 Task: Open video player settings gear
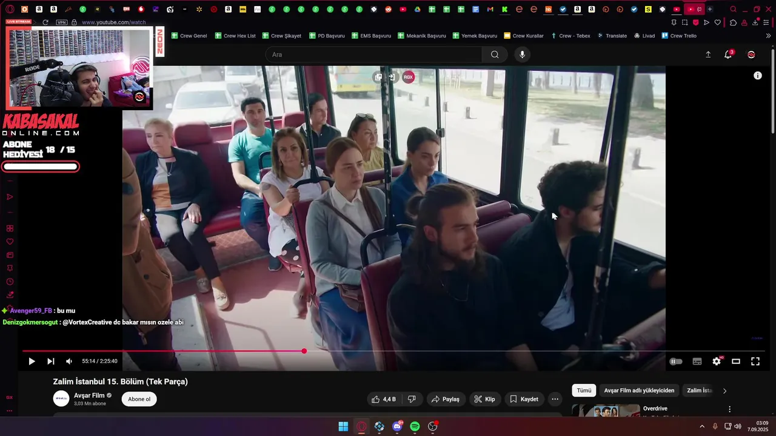click(717, 362)
